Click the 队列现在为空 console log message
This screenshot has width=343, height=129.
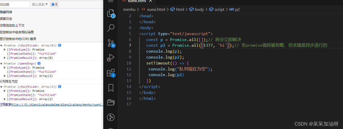click(x=9, y=81)
